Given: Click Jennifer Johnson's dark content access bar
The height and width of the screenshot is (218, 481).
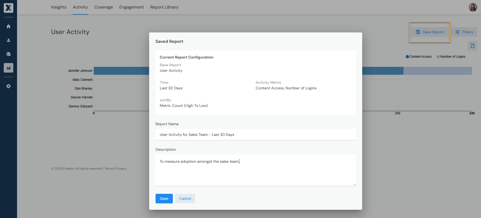Looking at the screenshot, I should point(383,71).
